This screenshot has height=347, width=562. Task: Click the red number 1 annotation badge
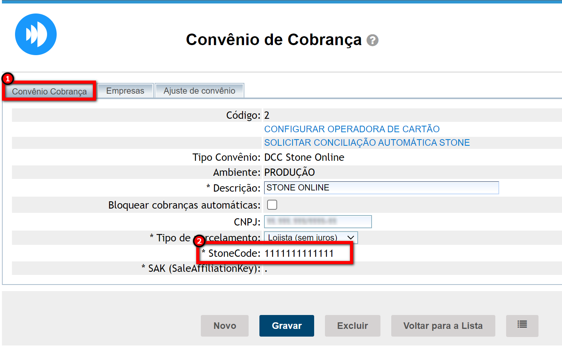[x=8, y=79]
